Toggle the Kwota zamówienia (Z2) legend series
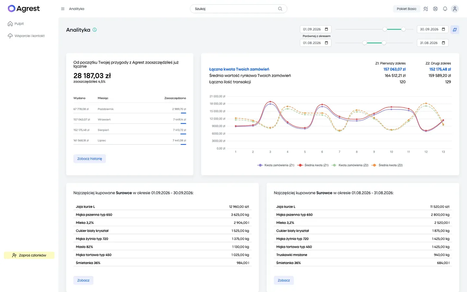Image resolution: width=467 pixels, height=292 pixels. 350,165
